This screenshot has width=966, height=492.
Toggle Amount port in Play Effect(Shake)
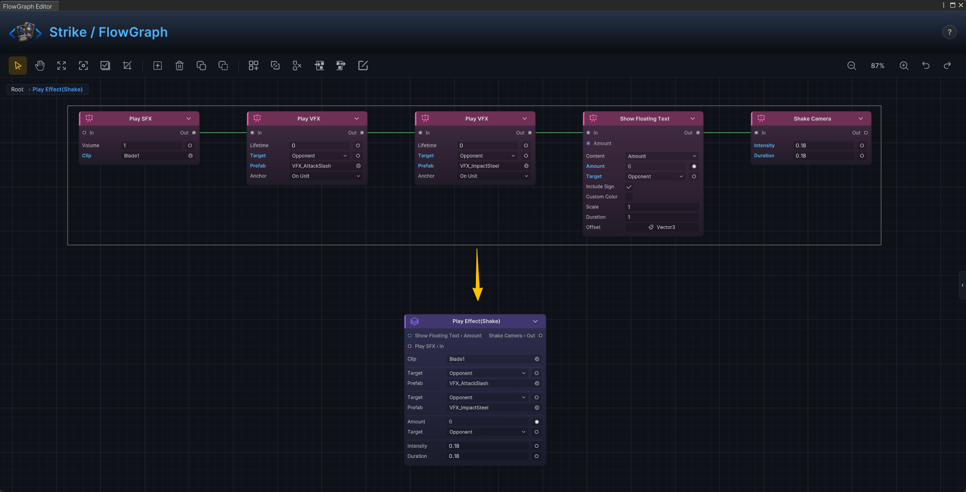coord(536,422)
